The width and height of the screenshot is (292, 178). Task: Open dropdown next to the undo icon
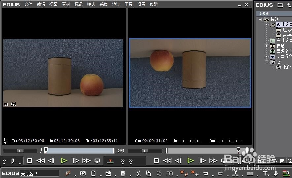pyautogui.click(x=213, y=175)
